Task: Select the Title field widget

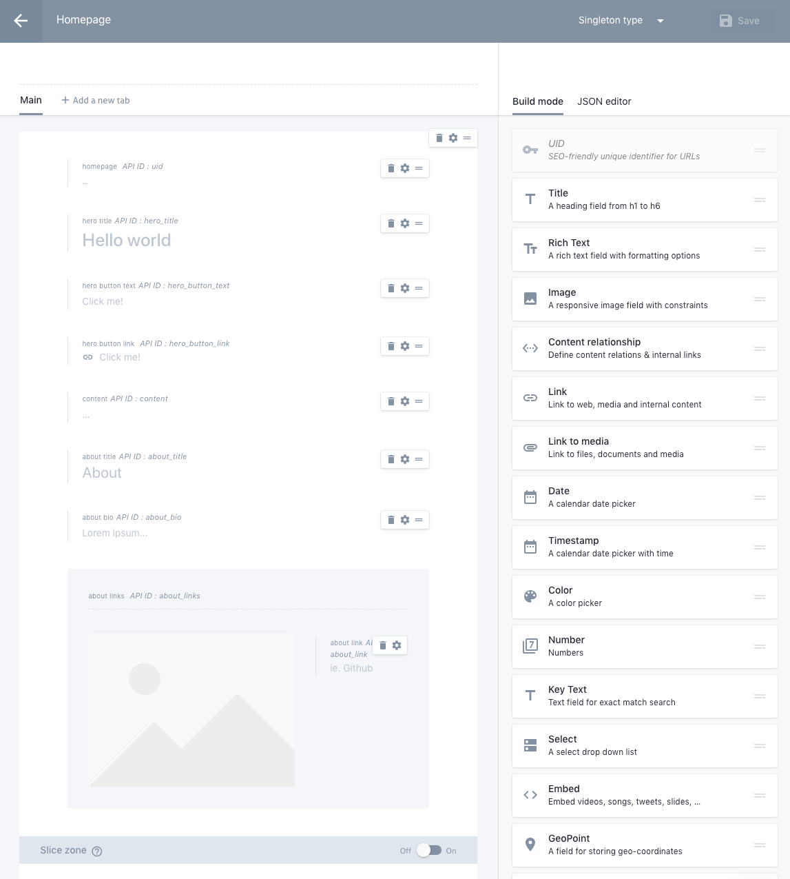Action: [x=645, y=200]
